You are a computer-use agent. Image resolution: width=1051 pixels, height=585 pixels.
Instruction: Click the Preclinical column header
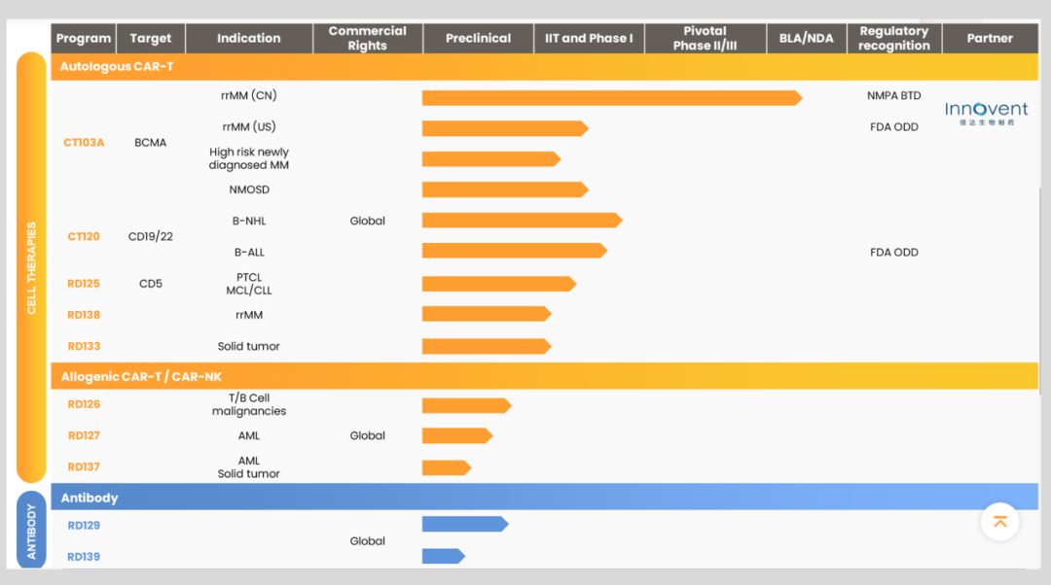(x=478, y=39)
